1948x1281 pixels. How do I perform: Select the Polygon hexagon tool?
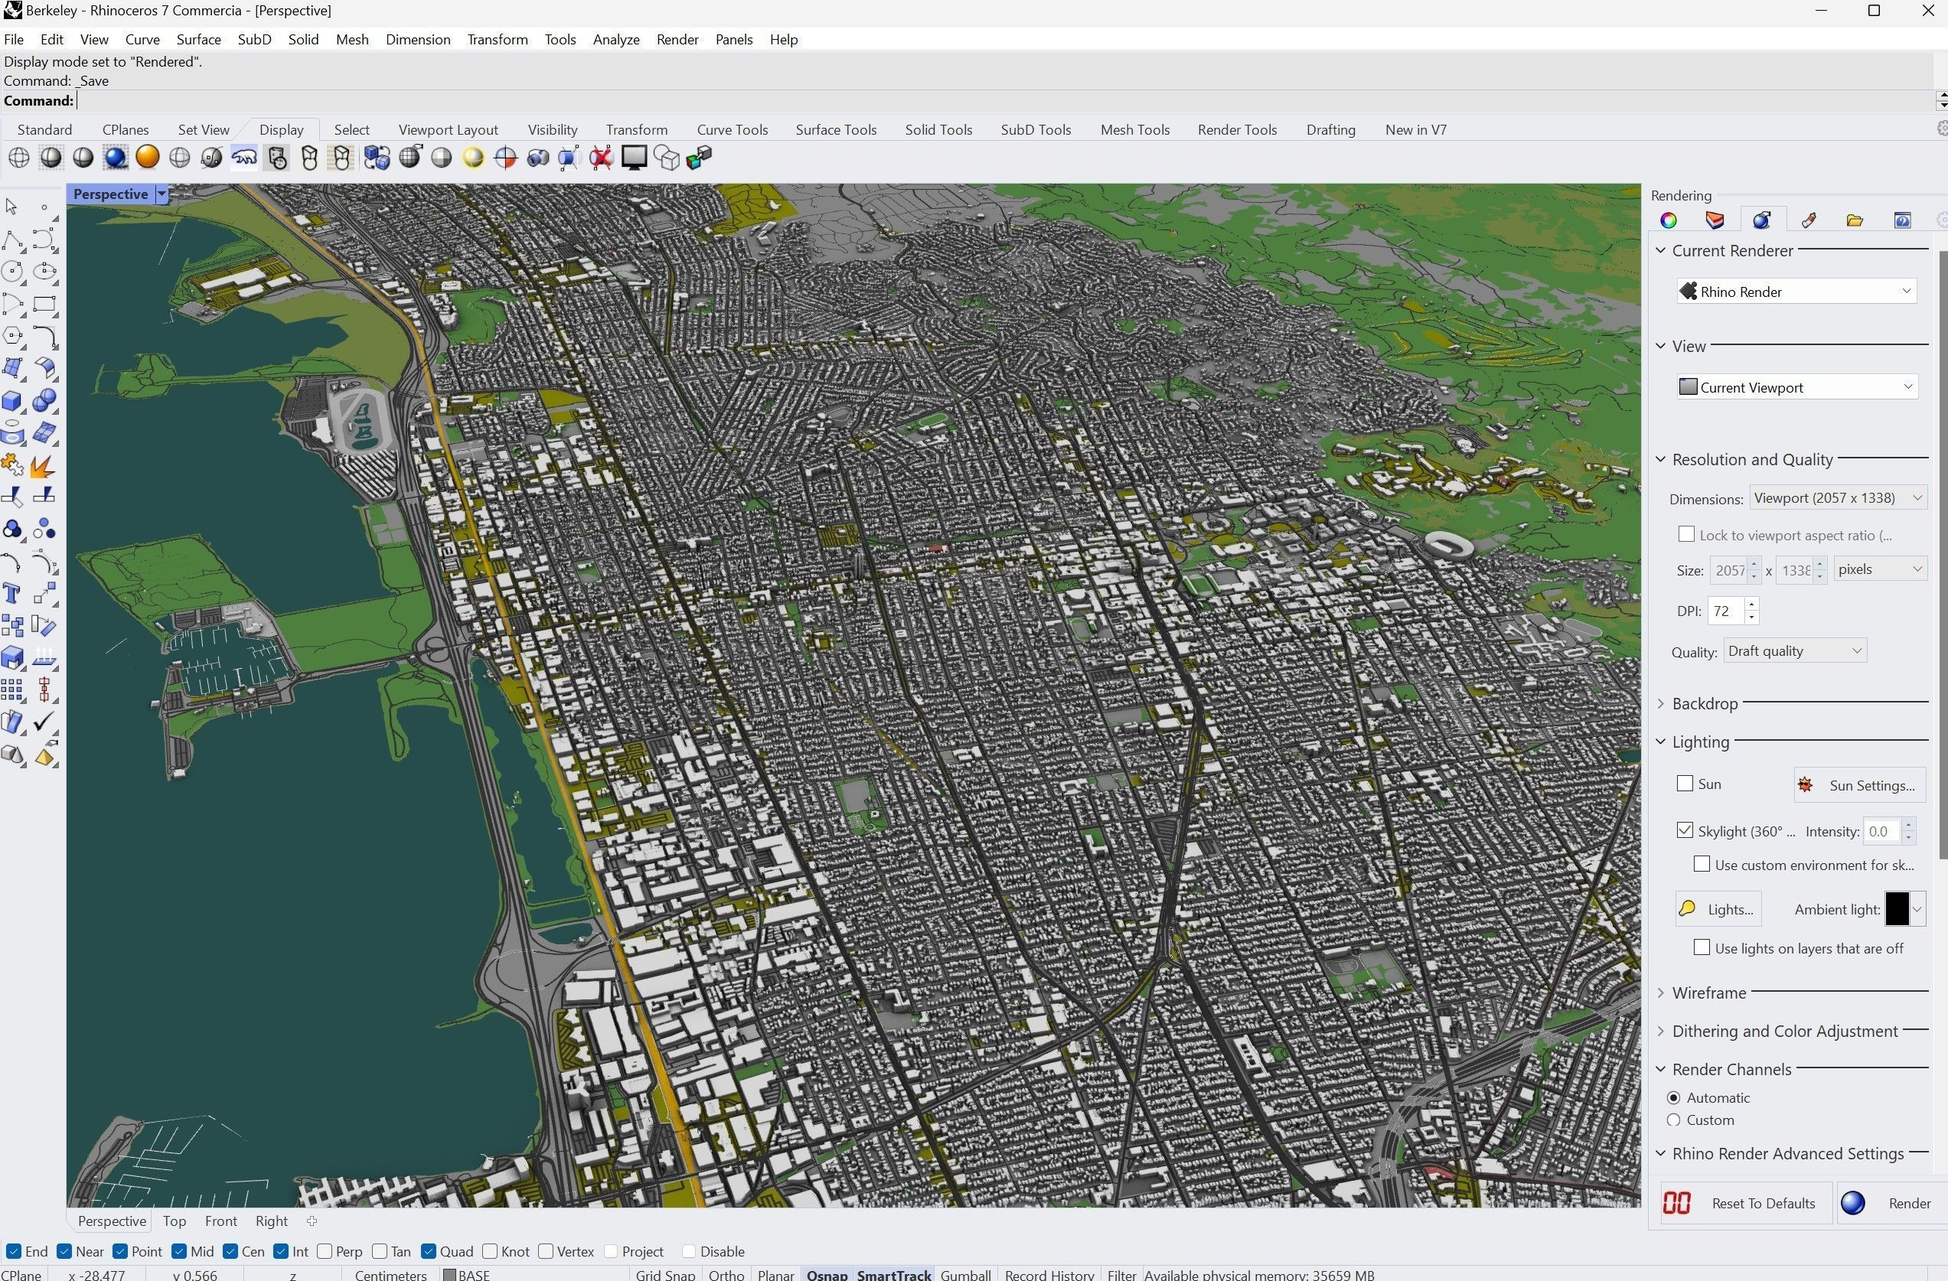(13, 337)
